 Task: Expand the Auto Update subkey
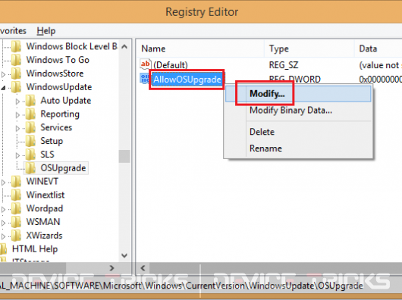pos(17,102)
